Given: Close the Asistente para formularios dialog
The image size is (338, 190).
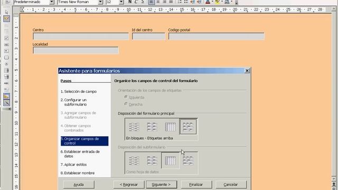Looking at the screenshot, I should coord(247,71).
